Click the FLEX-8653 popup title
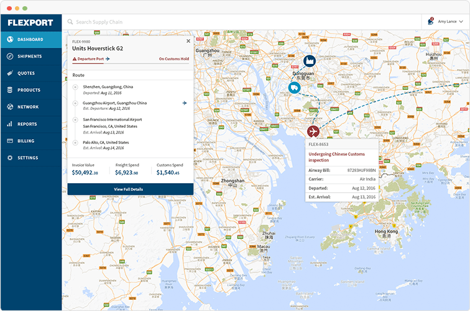 [x=318, y=144]
